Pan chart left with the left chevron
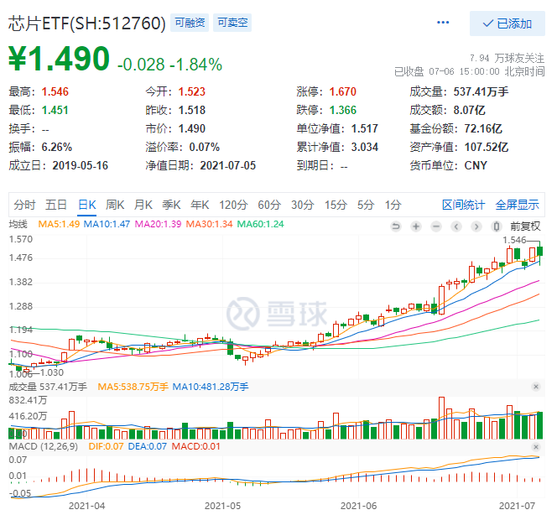The width and height of the screenshot is (557, 515). [x=456, y=226]
